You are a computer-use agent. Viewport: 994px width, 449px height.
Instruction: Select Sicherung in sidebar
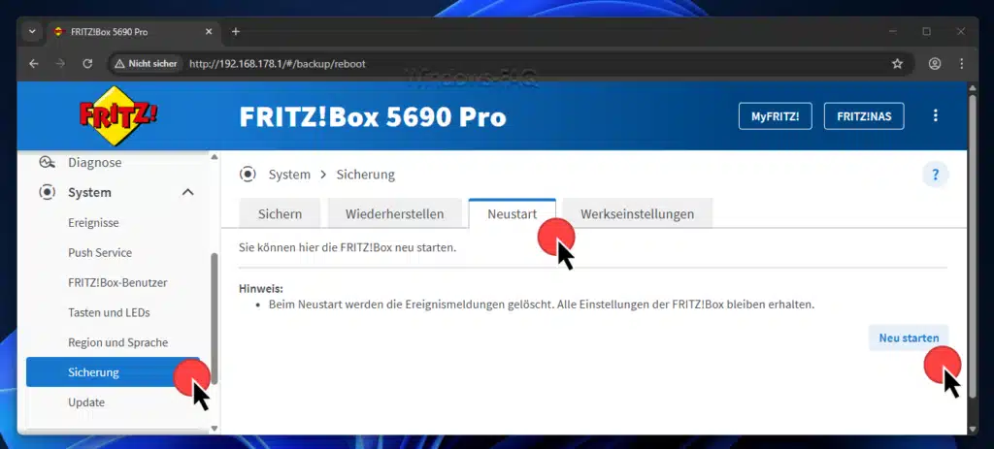click(113, 372)
